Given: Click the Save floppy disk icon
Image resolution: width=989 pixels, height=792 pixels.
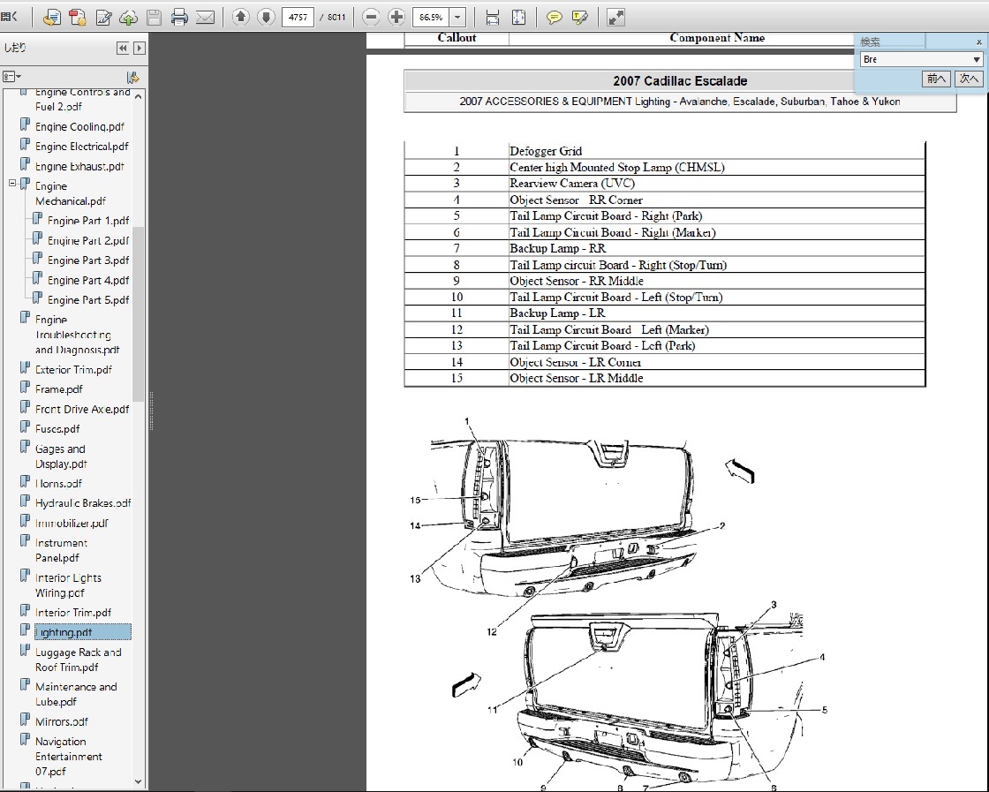Looking at the screenshot, I should pyautogui.click(x=154, y=17).
